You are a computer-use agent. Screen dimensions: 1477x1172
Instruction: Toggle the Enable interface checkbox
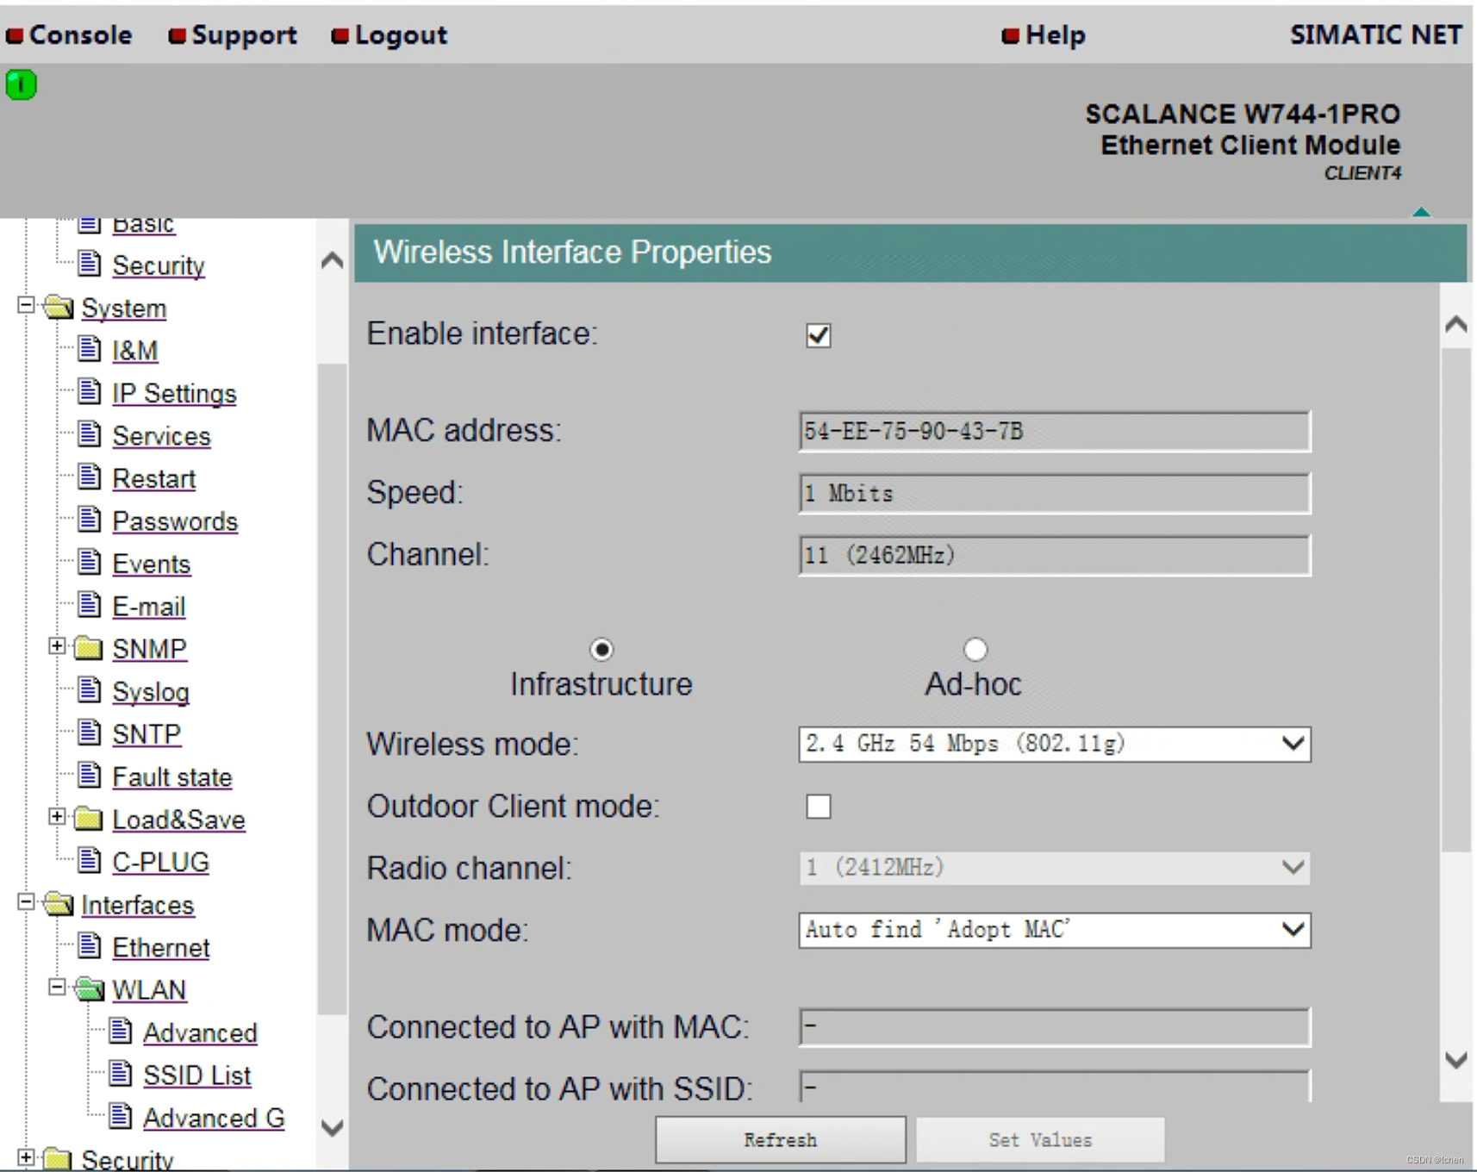point(819,335)
